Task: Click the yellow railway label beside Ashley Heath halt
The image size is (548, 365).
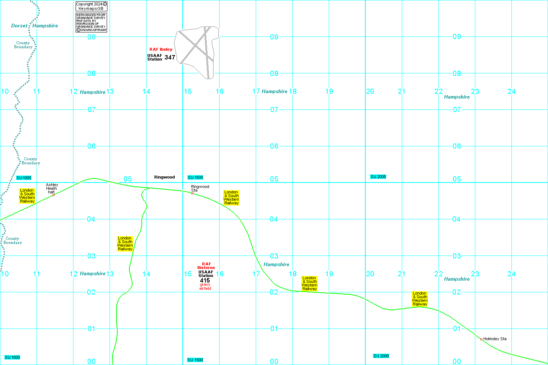Action: [x=27, y=196]
